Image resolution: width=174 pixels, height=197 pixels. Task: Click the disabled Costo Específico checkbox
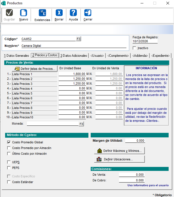9,176
